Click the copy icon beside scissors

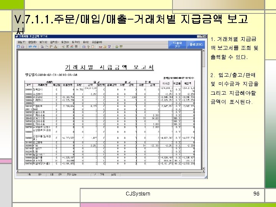click(x=47, y=47)
